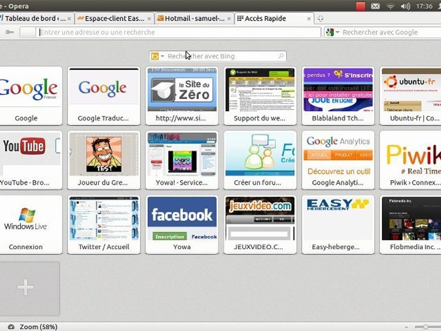Viewport: 441px width, 331px height.
Task: Add a new speed dial with plus tile
Action: pyautogui.click(x=29, y=288)
